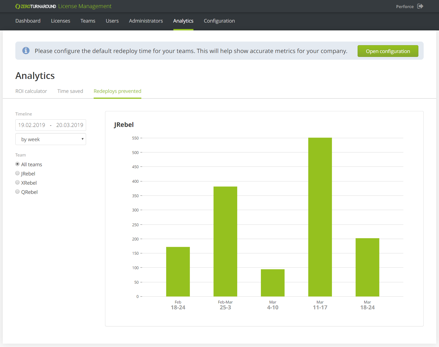Click the logout icon next to Perforce
This screenshot has height=347, width=439.
click(420, 6)
